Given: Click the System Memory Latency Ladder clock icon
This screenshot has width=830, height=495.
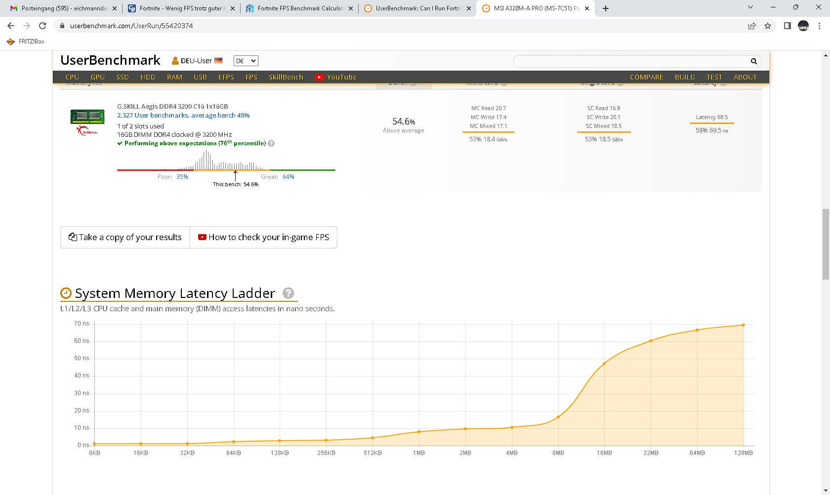Looking at the screenshot, I should [66, 293].
